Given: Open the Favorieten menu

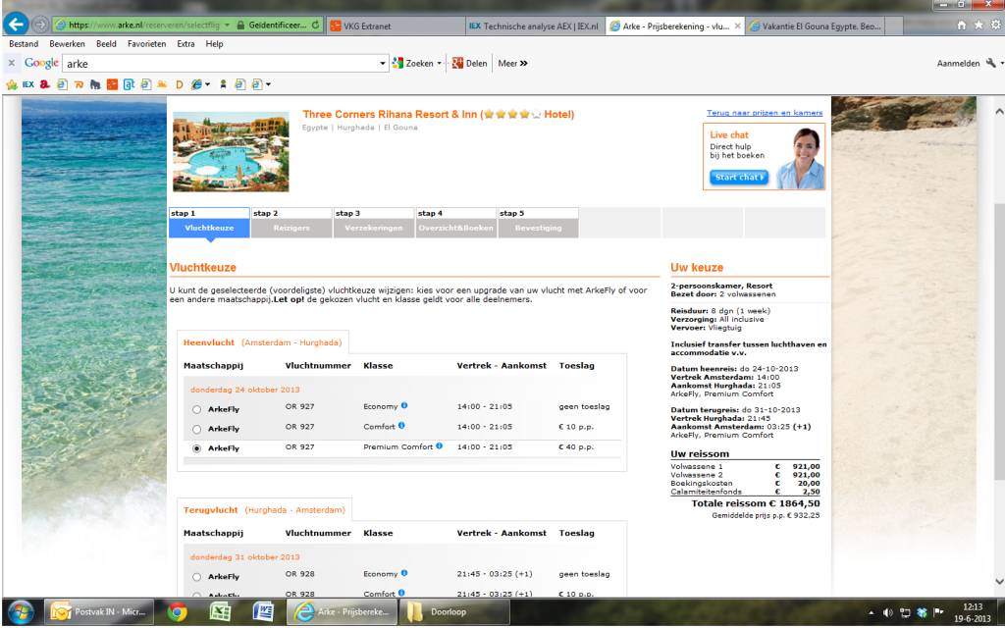Looking at the screenshot, I should pos(146,44).
